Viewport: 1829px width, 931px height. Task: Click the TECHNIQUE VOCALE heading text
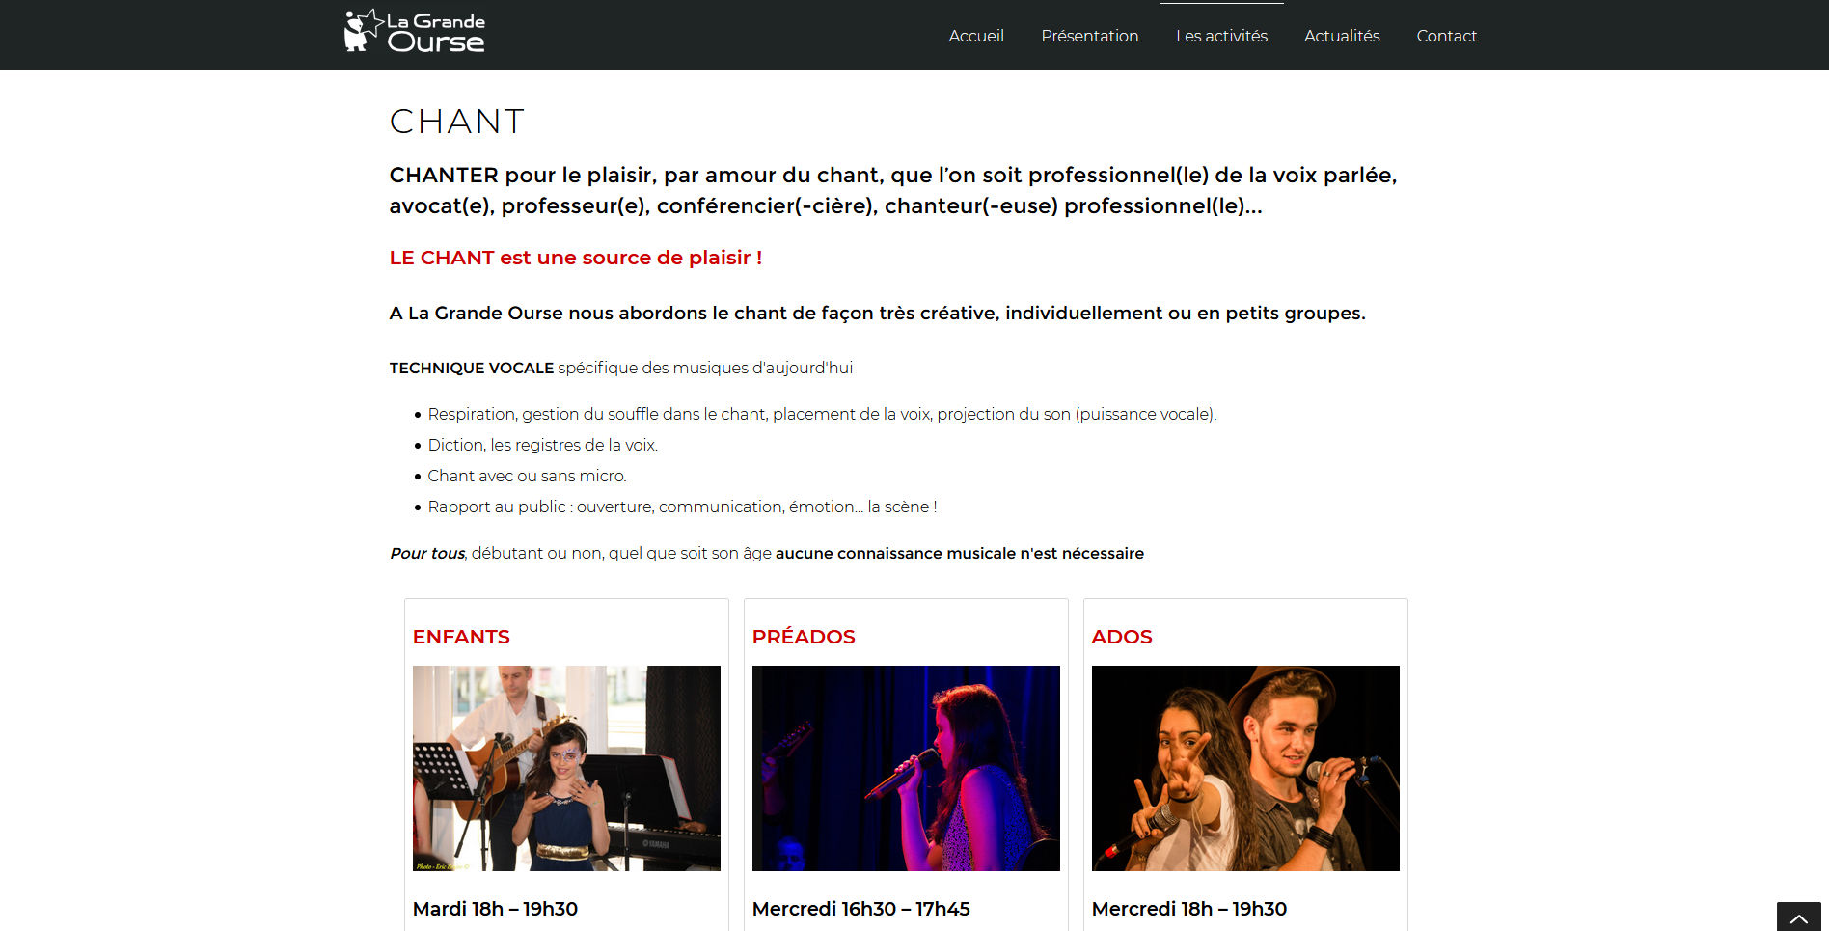[472, 368]
